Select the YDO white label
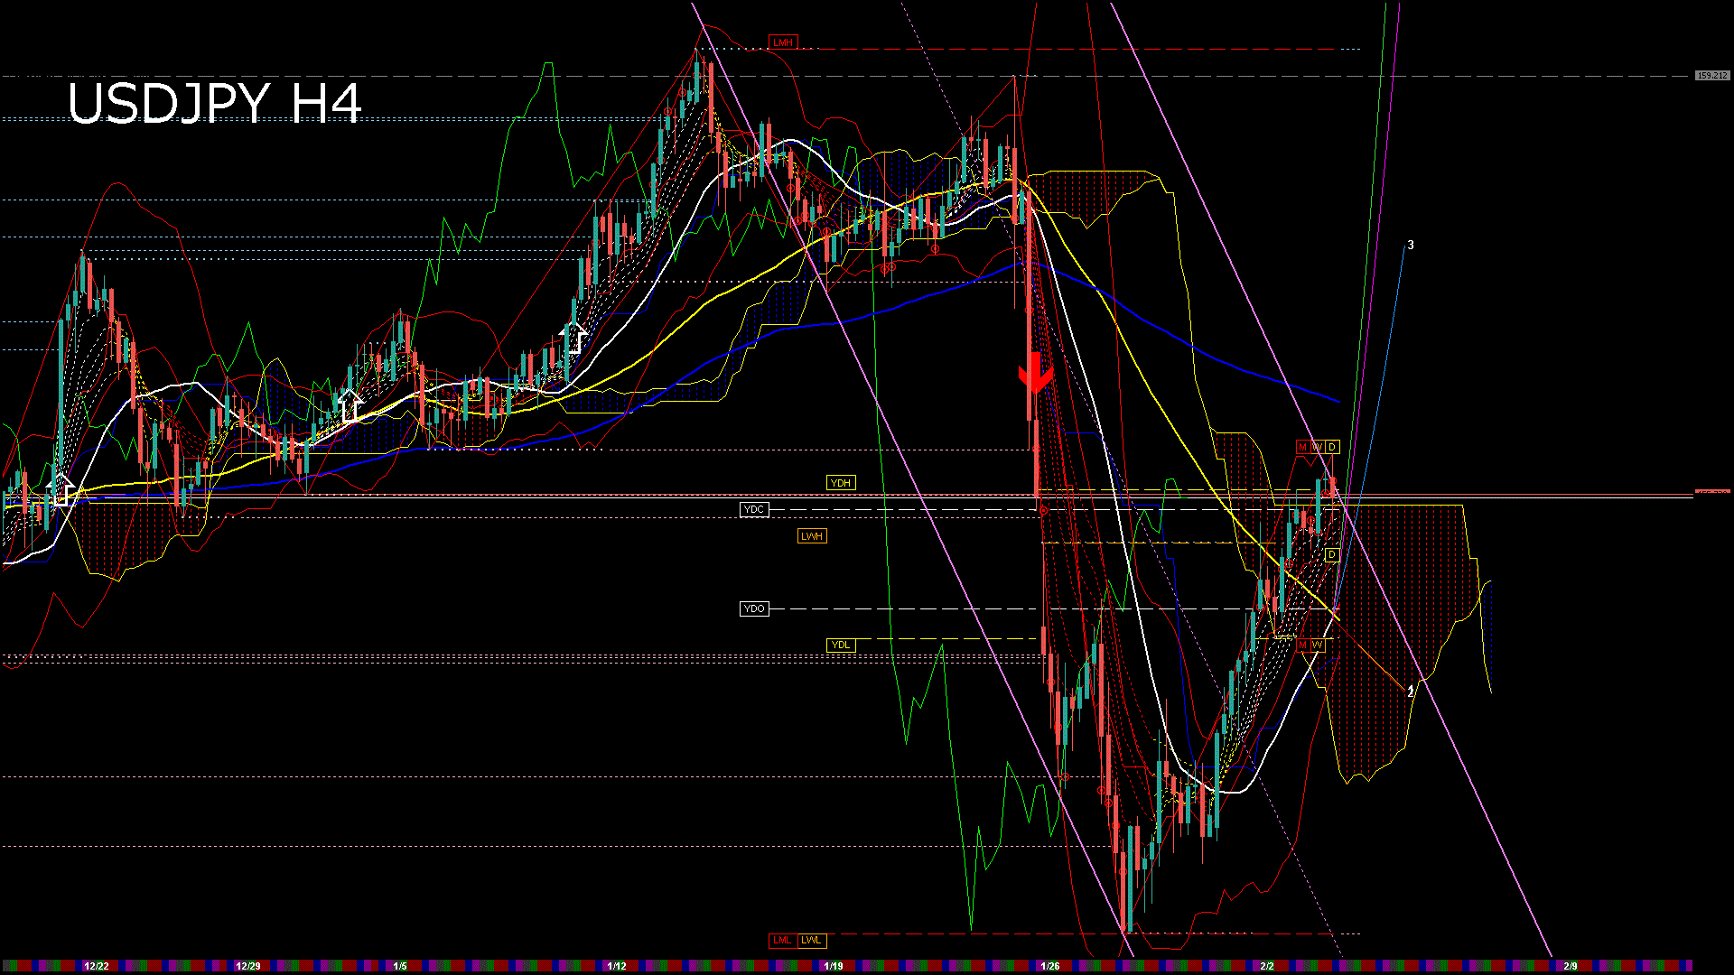 pos(754,609)
